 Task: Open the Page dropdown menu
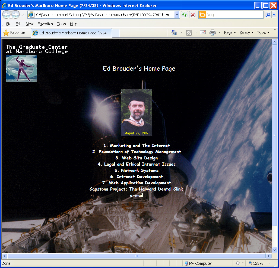pyautogui.click(x=230, y=32)
